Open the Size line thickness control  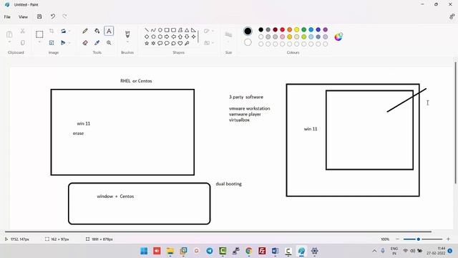click(228, 34)
